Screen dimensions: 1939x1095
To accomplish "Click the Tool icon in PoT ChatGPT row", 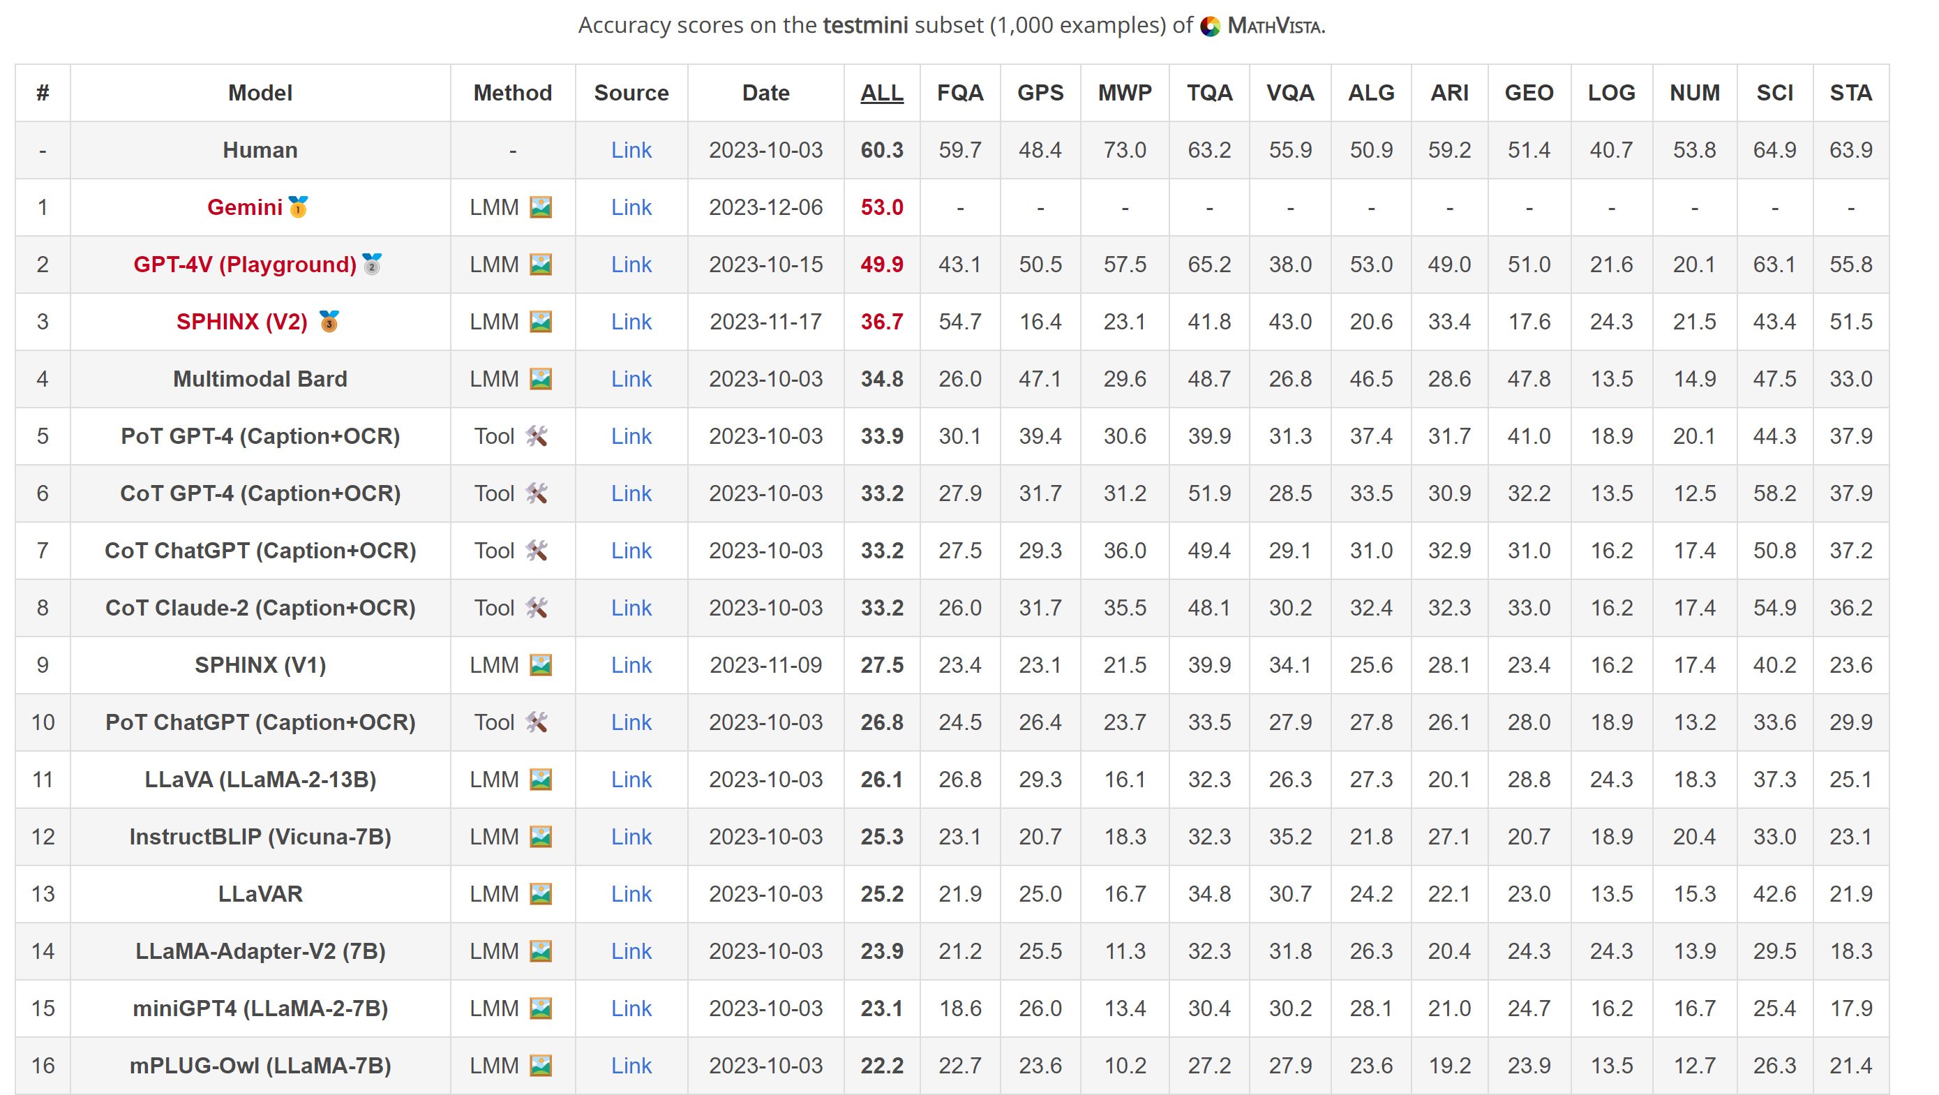I will click(537, 722).
